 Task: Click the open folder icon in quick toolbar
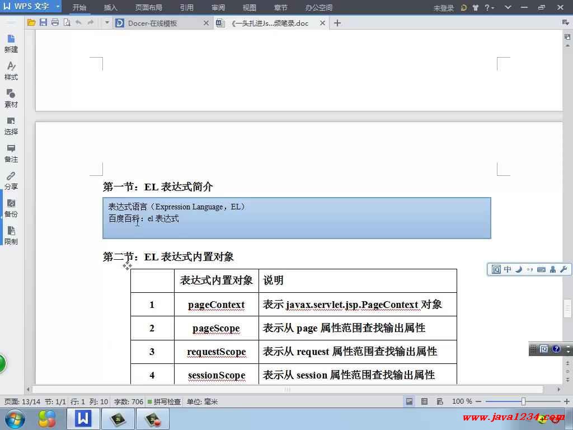pos(31,23)
